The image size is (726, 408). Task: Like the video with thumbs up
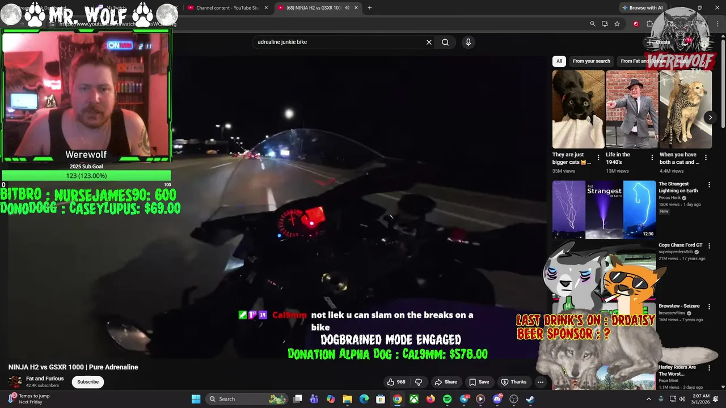tap(396, 382)
